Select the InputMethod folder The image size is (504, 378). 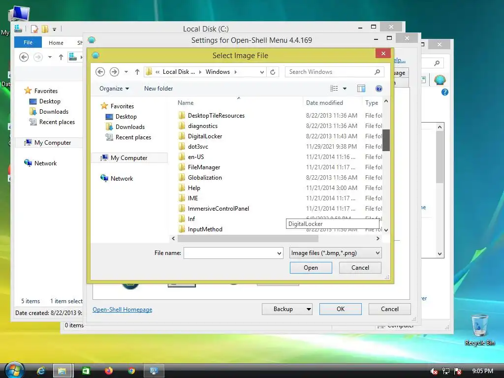click(205, 229)
